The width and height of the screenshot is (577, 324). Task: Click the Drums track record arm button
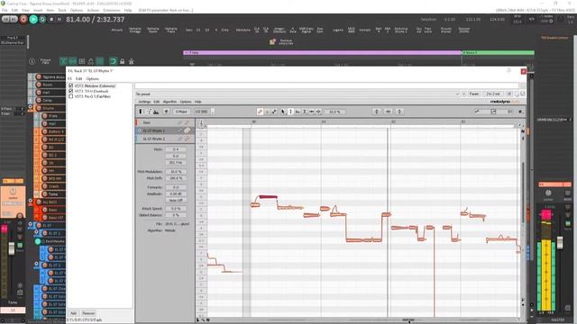(39, 108)
